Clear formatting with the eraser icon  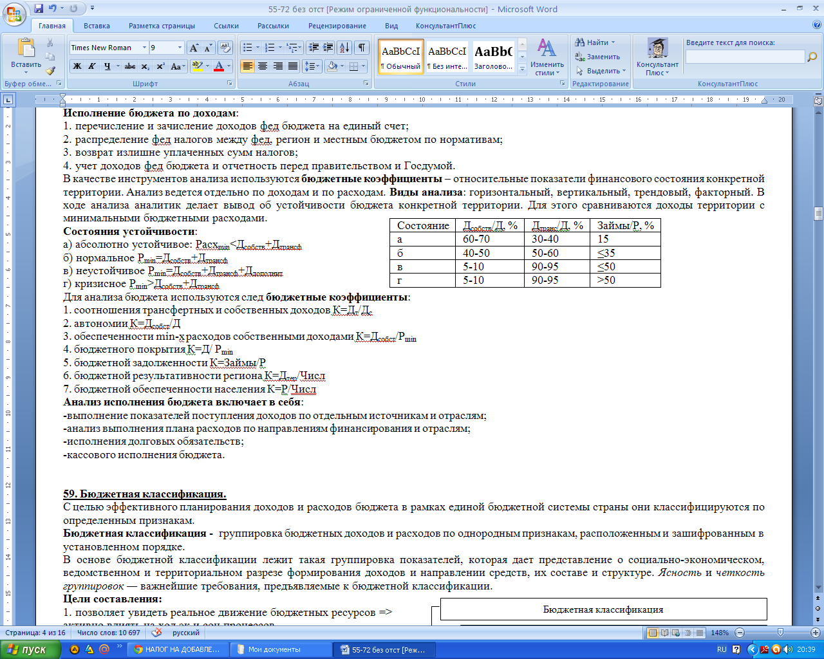point(225,48)
